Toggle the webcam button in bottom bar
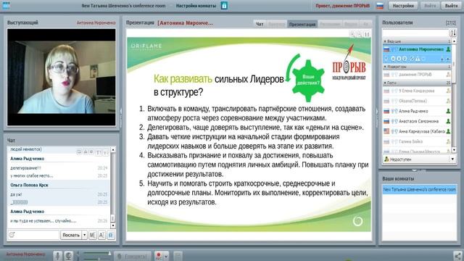The height and width of the screenshot is (261, 464). click(68, 256)
